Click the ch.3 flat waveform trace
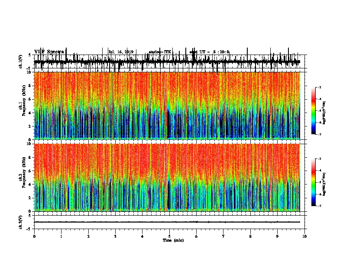This screenshot has width=343, height=265. click(x=167, y=222)
